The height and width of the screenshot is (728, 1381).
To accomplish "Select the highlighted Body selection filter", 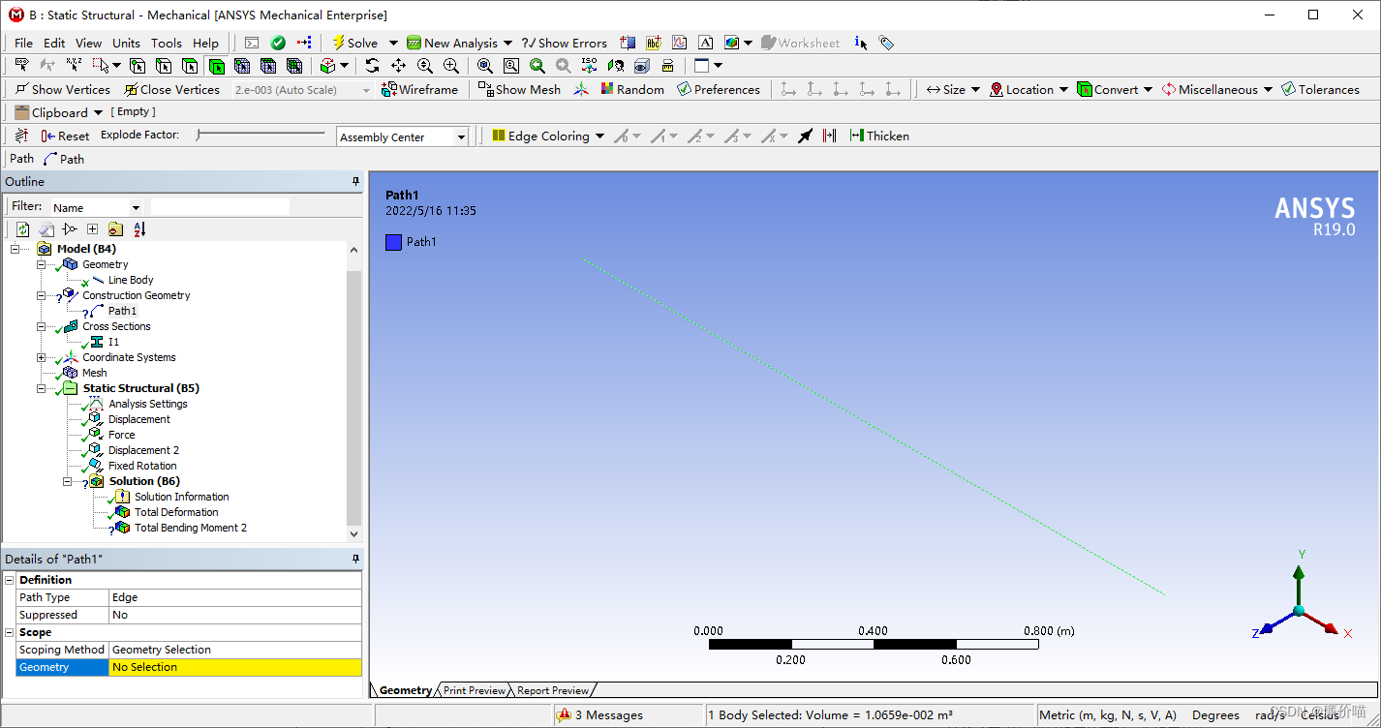I will pyautogui.click(x=216, y=66).
